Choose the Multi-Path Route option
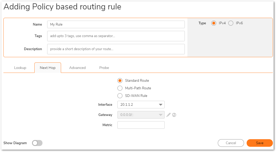 120,88
